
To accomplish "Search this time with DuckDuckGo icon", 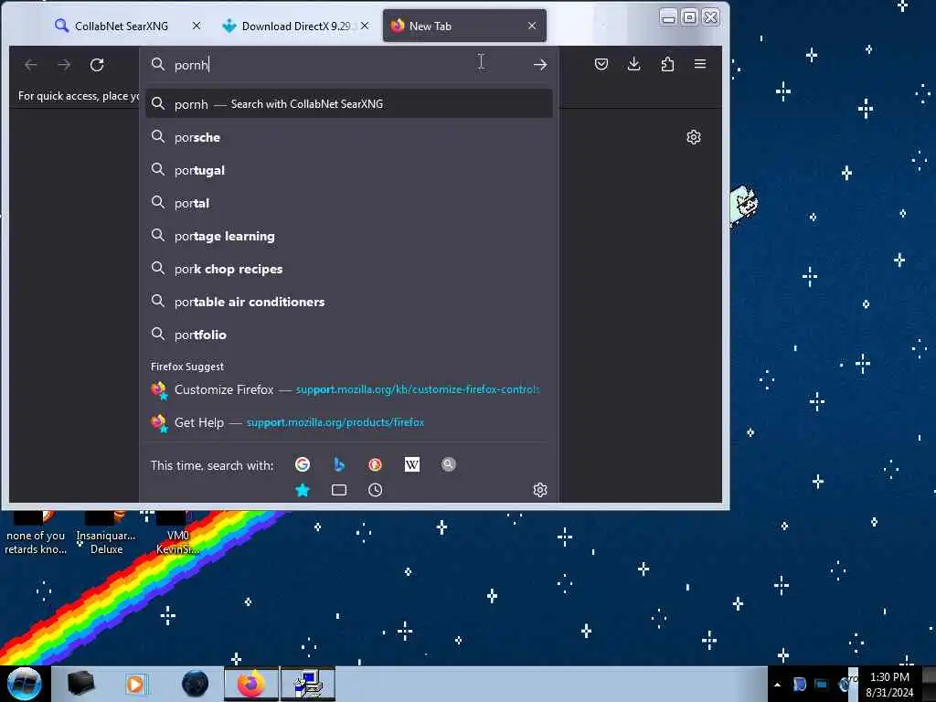I will point(376,464).
